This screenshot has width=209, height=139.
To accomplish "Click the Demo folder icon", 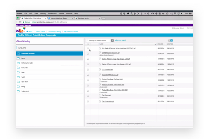I will click(x=18, y=58).
